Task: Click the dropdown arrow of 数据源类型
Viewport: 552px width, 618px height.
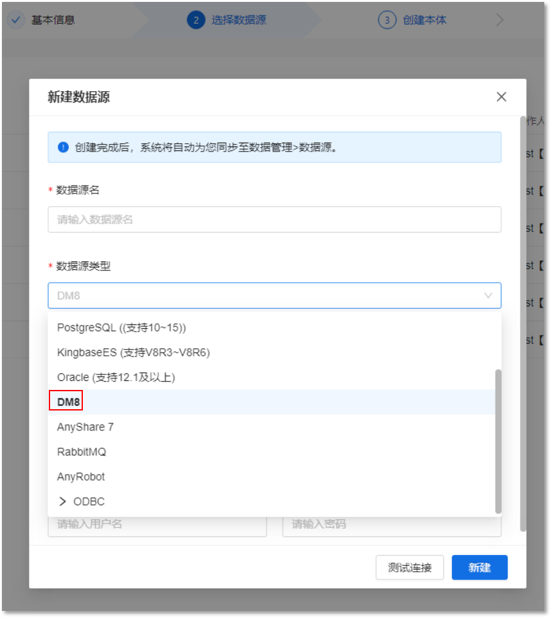Action: (488, 296)
